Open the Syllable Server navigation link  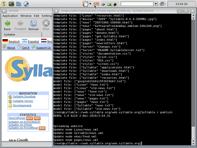(23, 101)
